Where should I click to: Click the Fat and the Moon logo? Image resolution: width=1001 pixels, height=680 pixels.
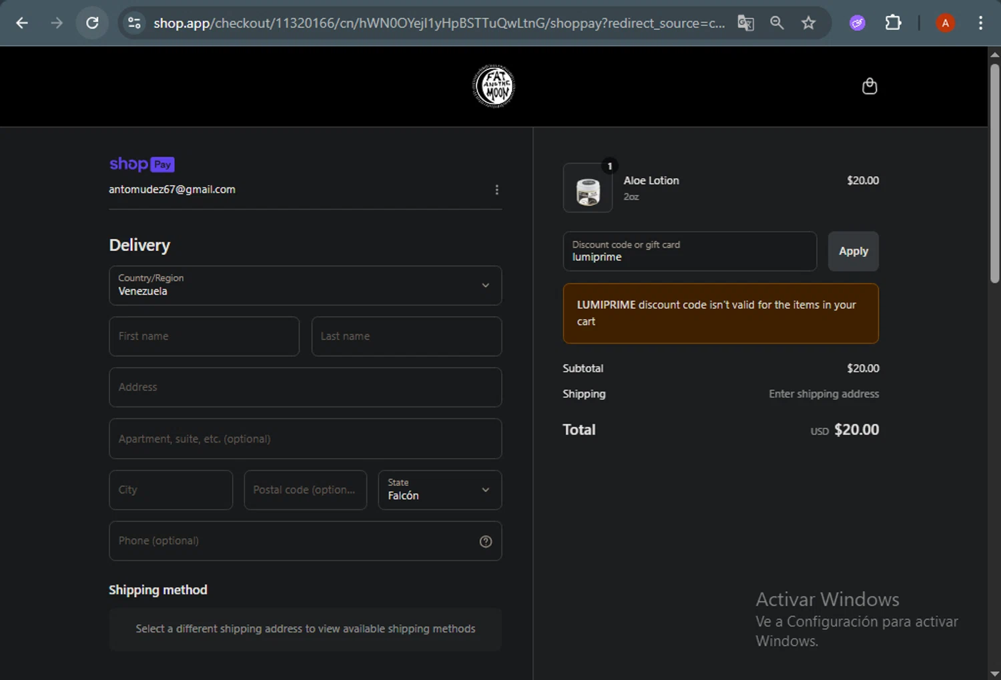(494, 86)
